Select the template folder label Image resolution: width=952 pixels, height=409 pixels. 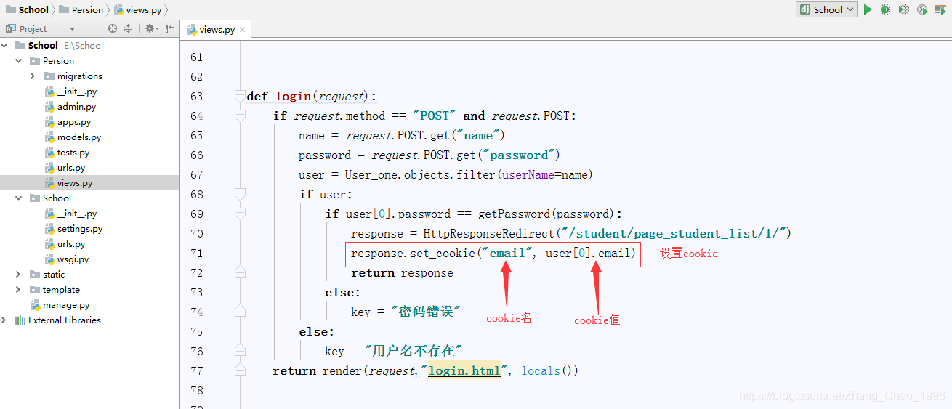(61, 289)
